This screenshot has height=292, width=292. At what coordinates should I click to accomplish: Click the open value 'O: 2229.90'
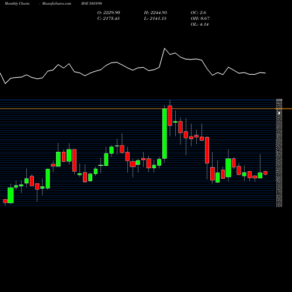pyautogui.click(x=109, y=12)
